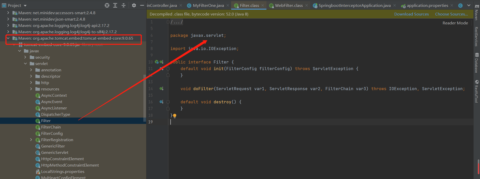Toggle the fold marker for destroy method

click(x=168, y=102)
